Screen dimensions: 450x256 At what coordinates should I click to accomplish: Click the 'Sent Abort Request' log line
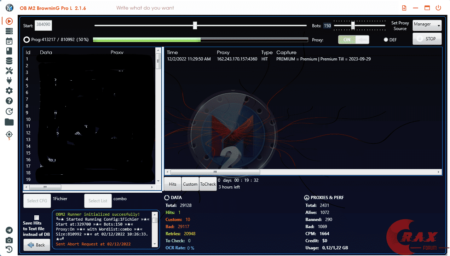click(93, 244)
